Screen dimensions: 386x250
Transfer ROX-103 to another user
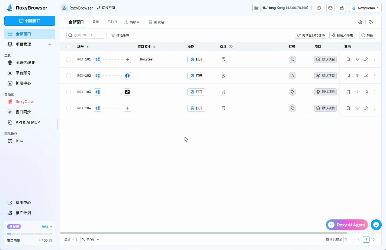366,92
